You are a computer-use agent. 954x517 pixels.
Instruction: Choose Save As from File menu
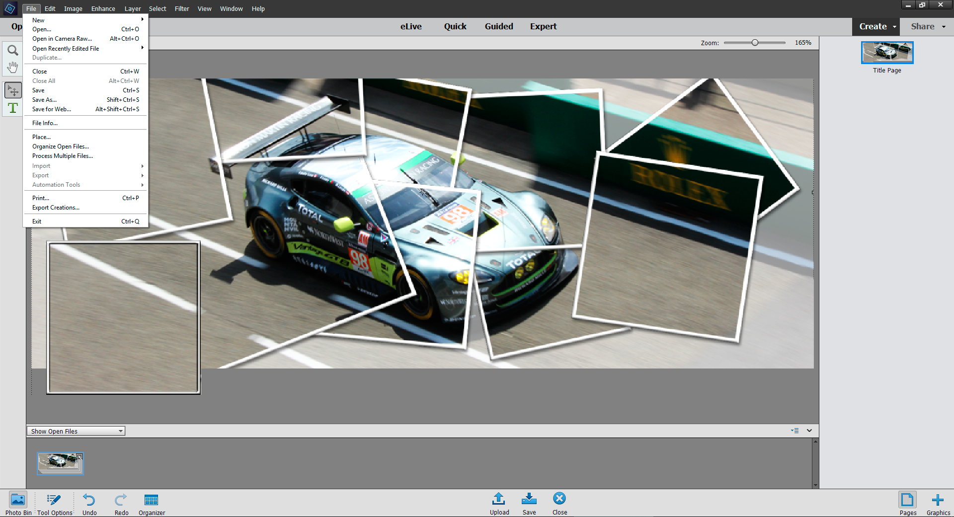click(45, 100)
